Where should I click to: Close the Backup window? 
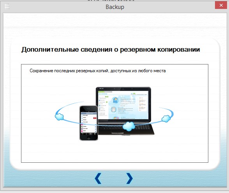tap(221, 5)
